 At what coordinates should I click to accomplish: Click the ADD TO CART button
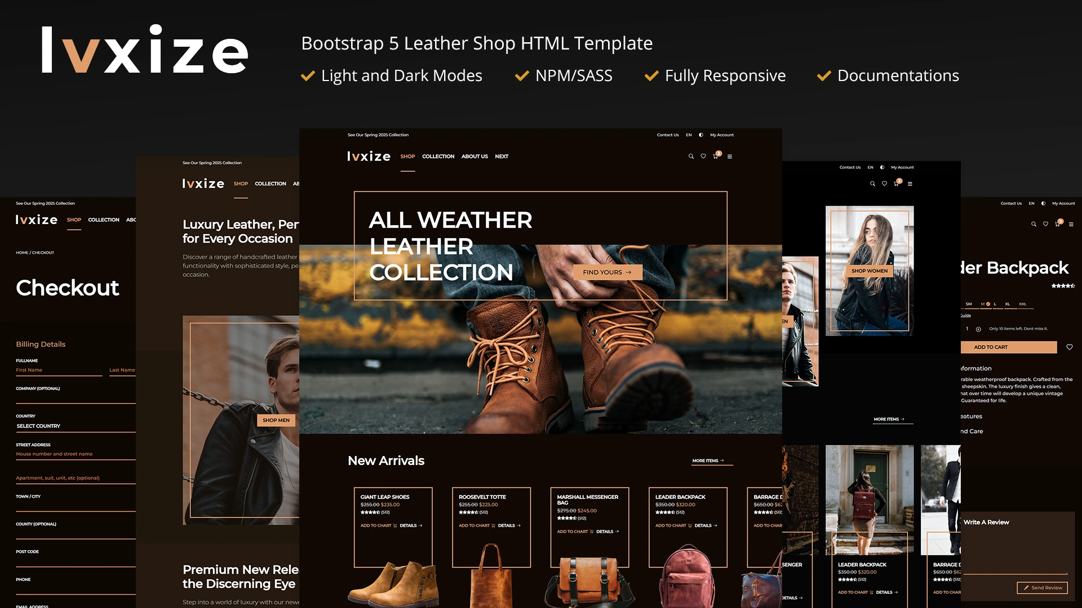(x=1008, y=347)
